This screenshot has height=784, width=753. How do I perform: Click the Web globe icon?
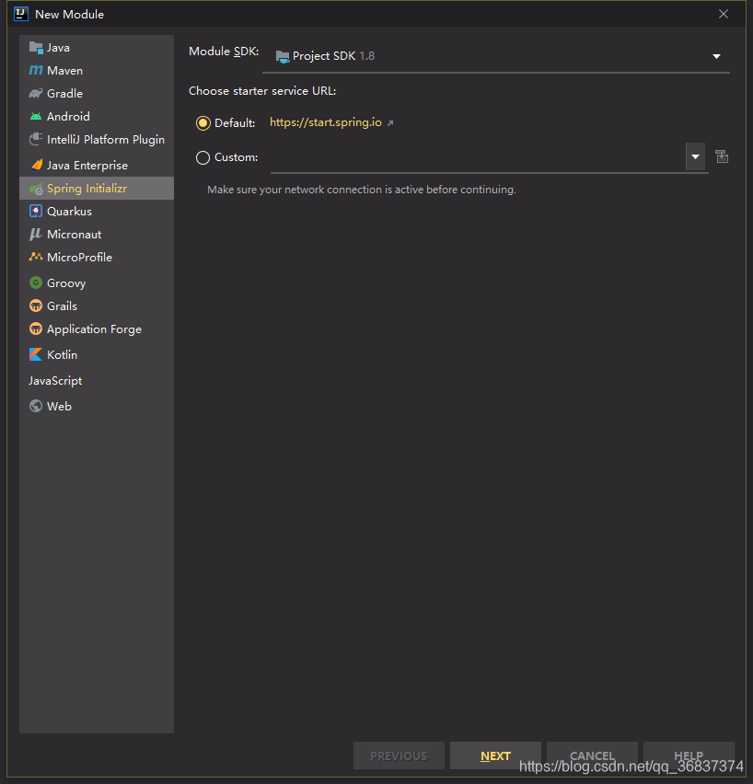(36, 406)
